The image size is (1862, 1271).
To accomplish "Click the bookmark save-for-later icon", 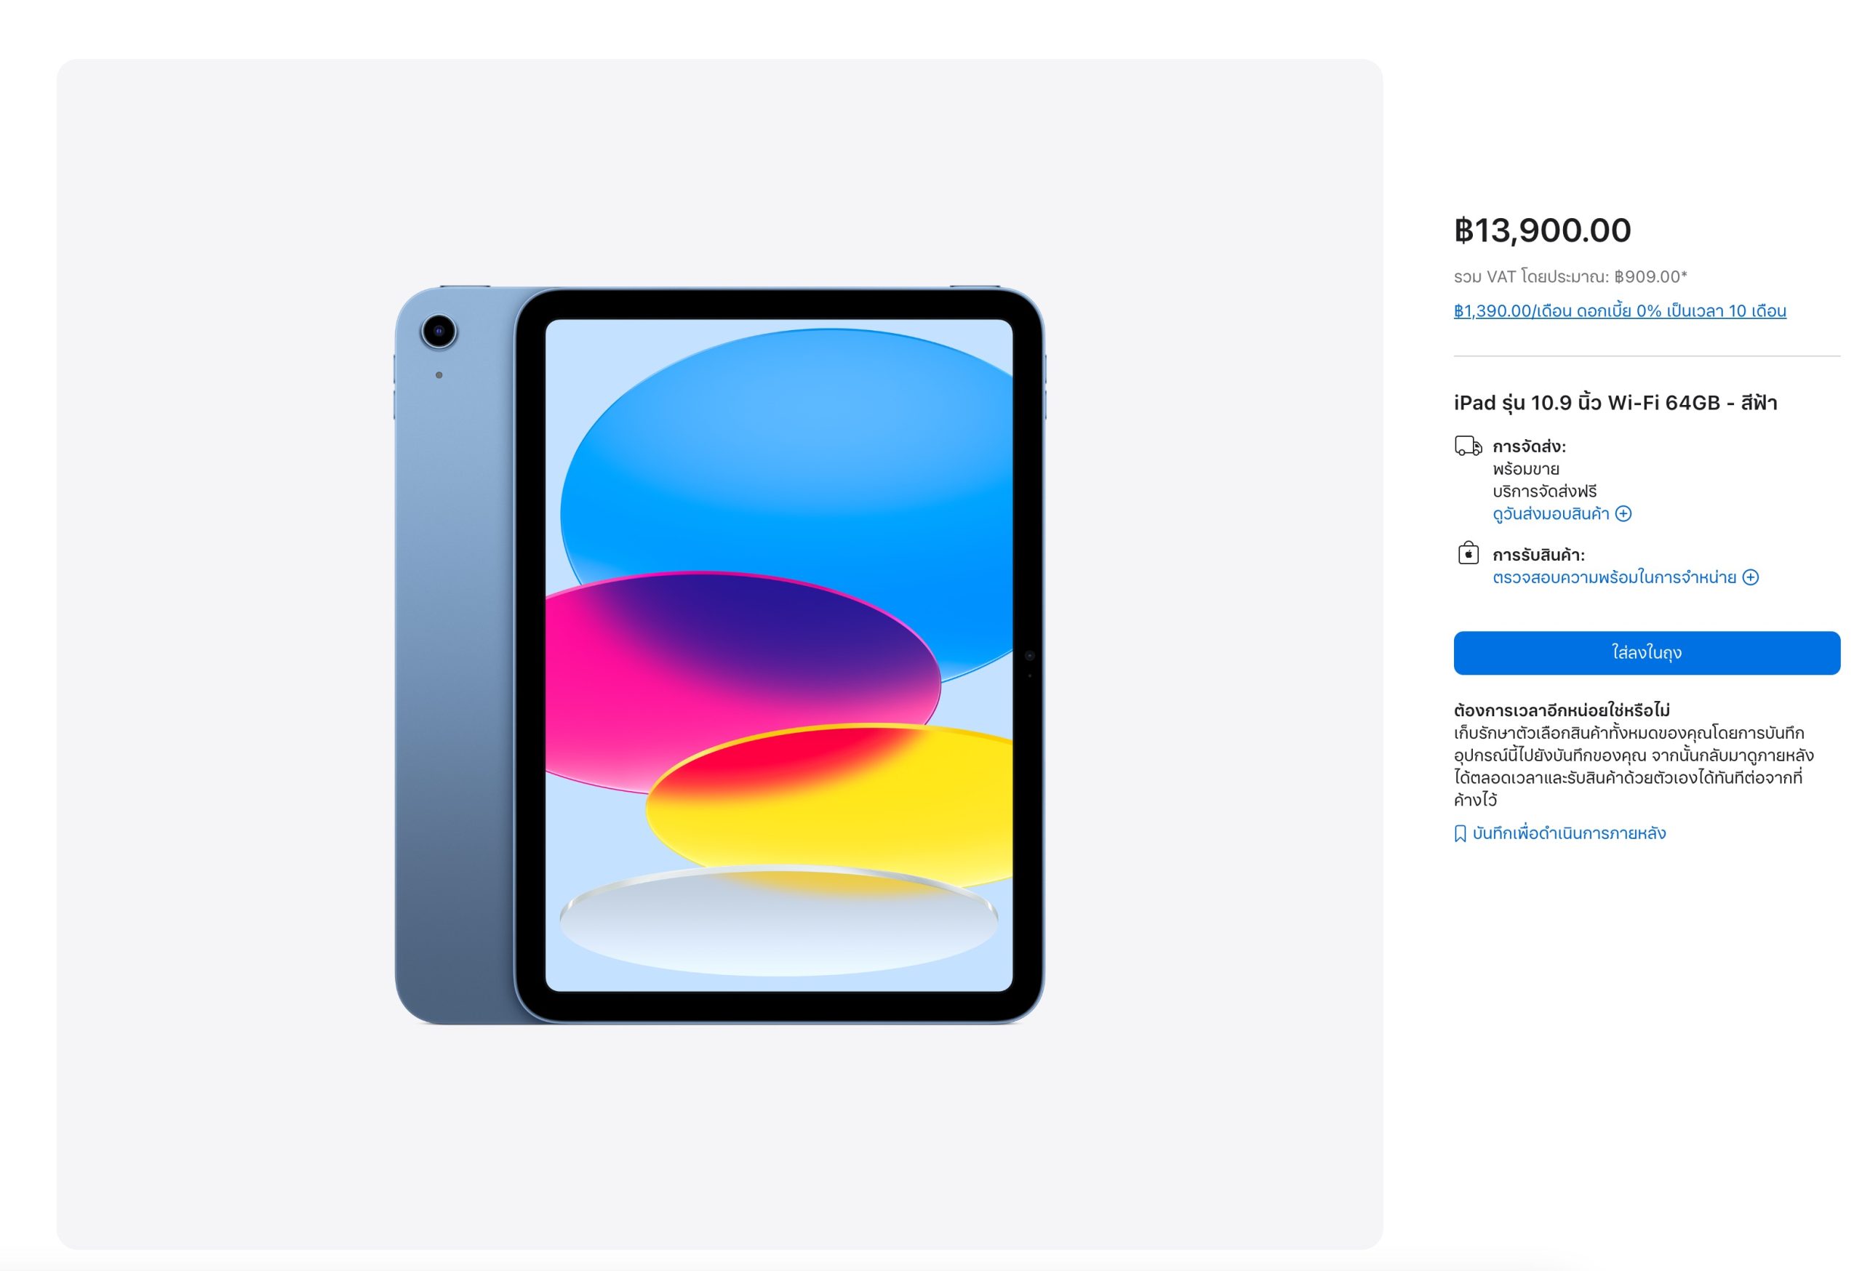I will click(x=1460, y=834).
